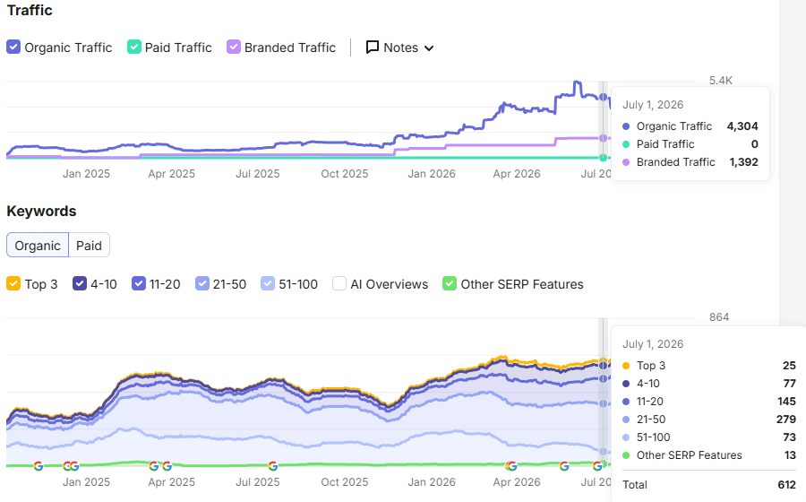Viewport: 806px width, 502px height.
Task: Click Google marker midway between Apr 2026 and Jul 2026
Action: point(564,466)
